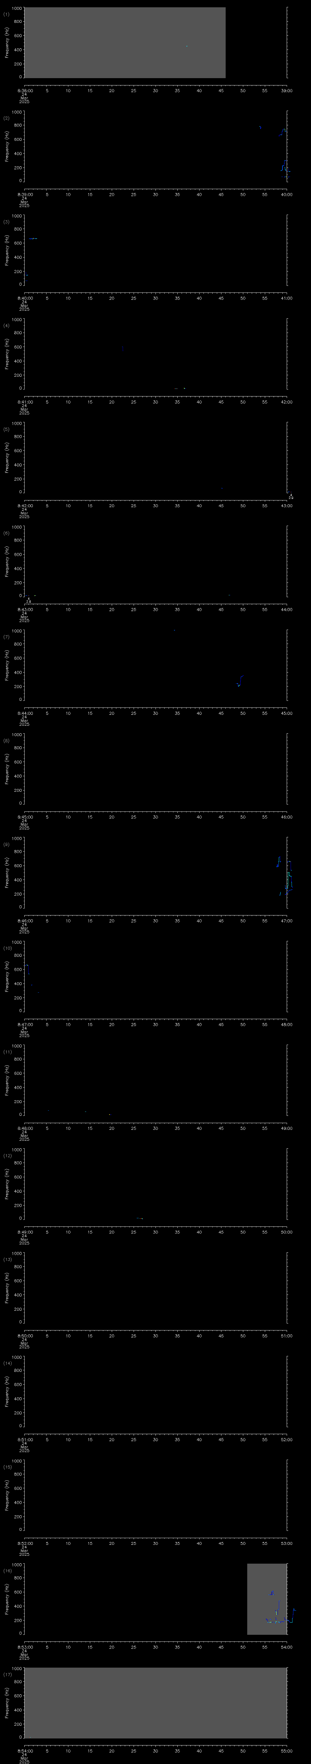Select the panel number label (15)
Image resolution: width=311 pixels, height=1764 pixels.
pyautogui.click(x=7, y=1467)
